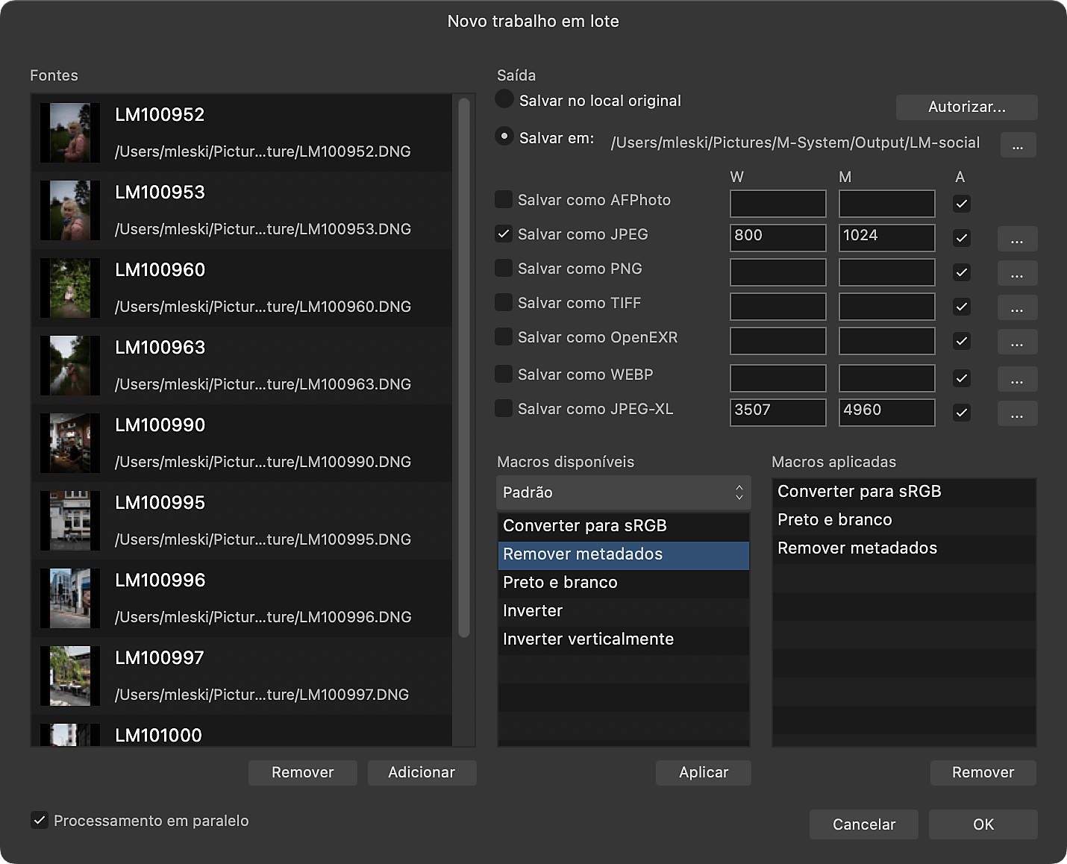The width and height of the screenshot is (1067, 864).
Task: Select the LM100960 thumbnail
Action: click(70, 288)
